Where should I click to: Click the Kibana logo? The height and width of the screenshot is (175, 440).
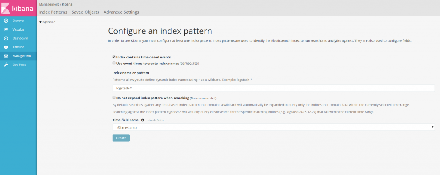click(x=18, y=8)
